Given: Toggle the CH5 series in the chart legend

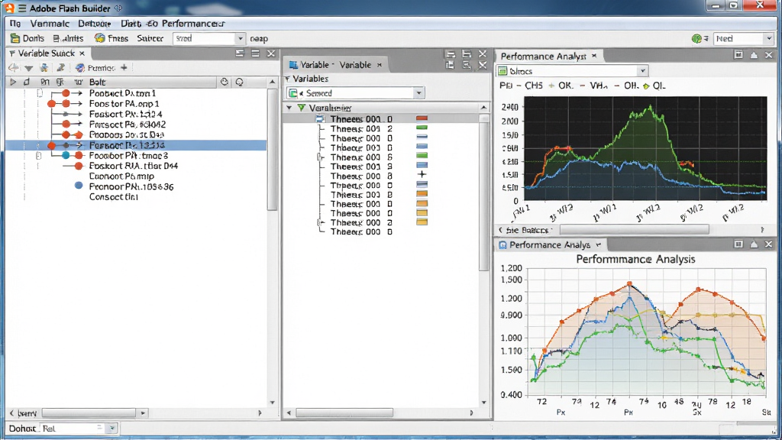Looking at the screenshot, I should coord(528,86).
